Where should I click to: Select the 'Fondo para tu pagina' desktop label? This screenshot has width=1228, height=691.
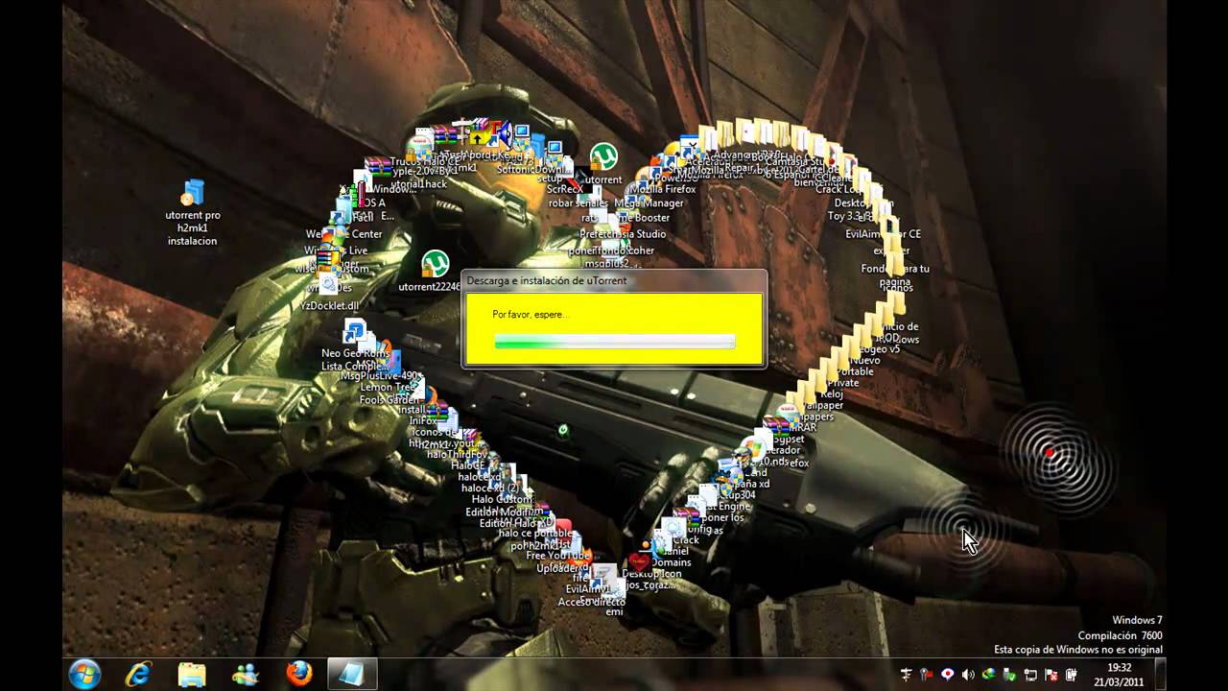pyautogui.click(x=895, y=275)
